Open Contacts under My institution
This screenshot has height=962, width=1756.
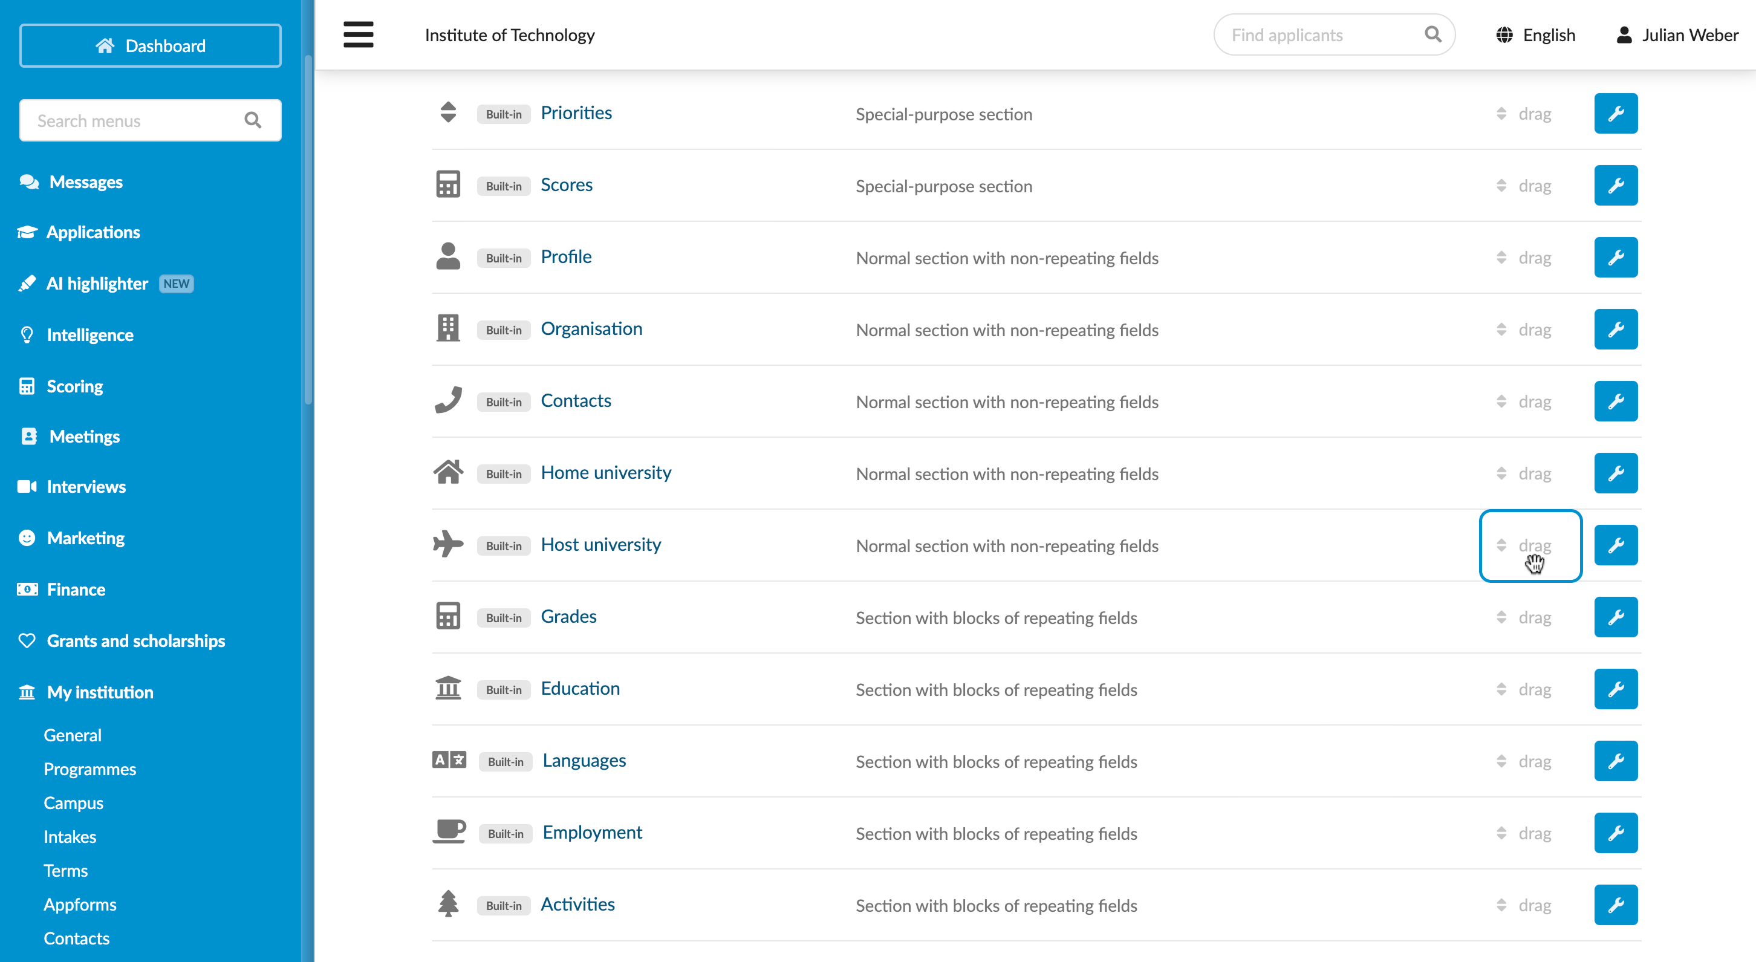tap(76, 938)
